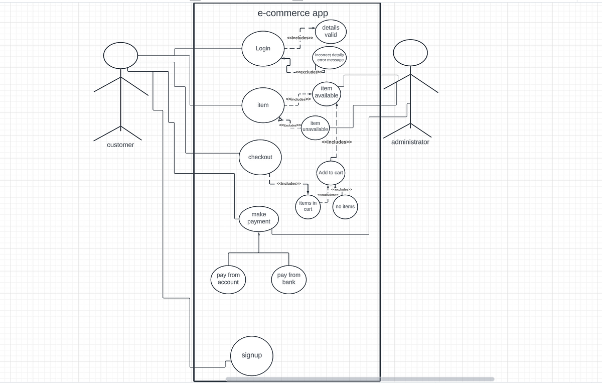The width and height of the screenshot is (602, 383).
Task: Select the item use case oval
Action: click(x=262, y=104)
